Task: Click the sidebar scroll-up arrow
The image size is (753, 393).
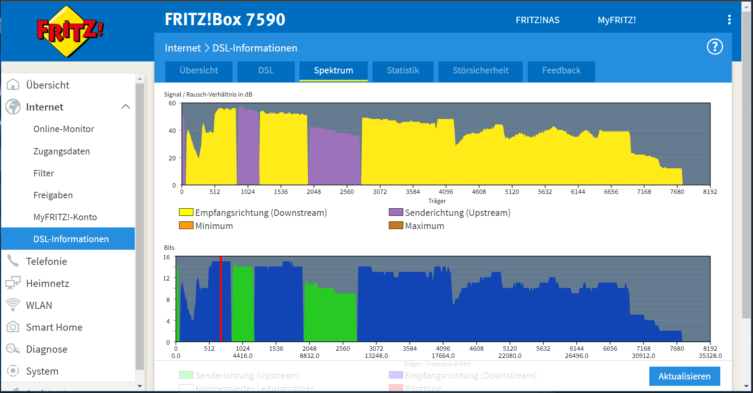Action: pos(140,79)
